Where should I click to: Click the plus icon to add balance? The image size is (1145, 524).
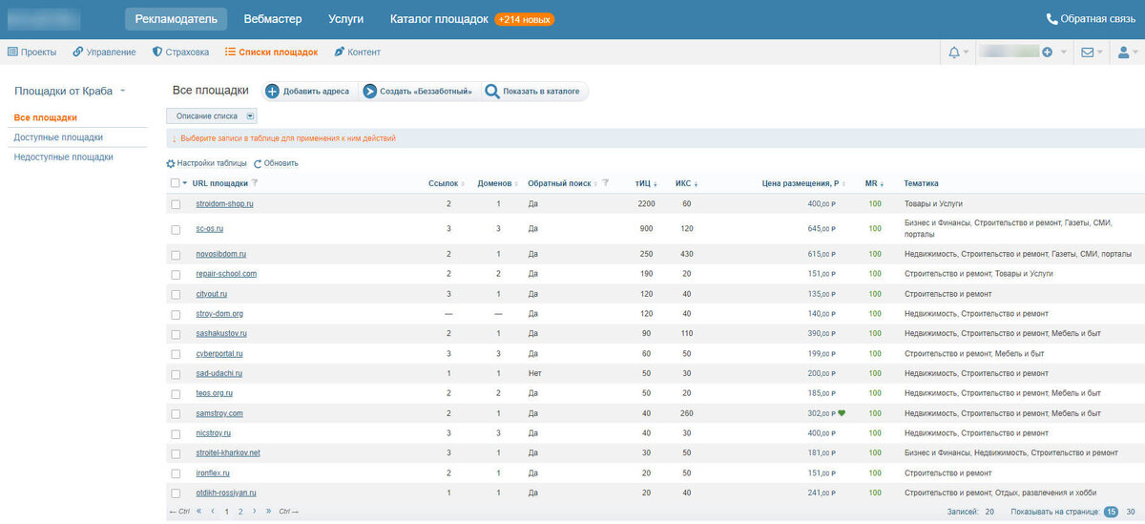click(x=1048, y=52)
